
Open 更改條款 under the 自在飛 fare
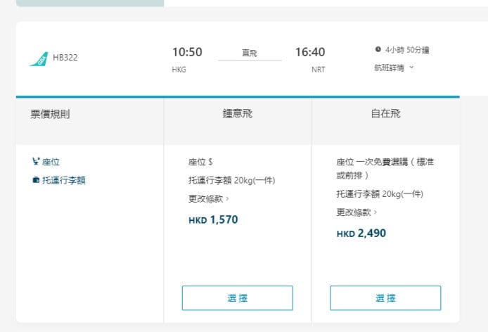coord(357,212)
